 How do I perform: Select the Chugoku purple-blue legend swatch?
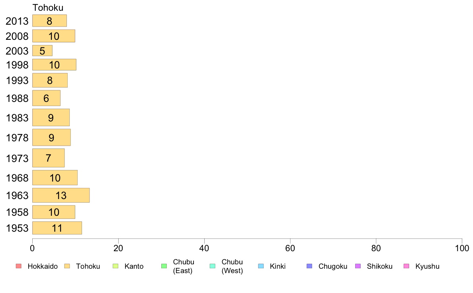point(309,266)
